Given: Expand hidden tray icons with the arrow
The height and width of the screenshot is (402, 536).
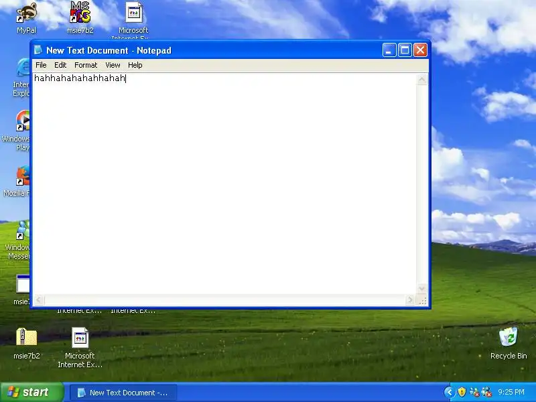Looking at the screenshot, I should click(450, 392).
